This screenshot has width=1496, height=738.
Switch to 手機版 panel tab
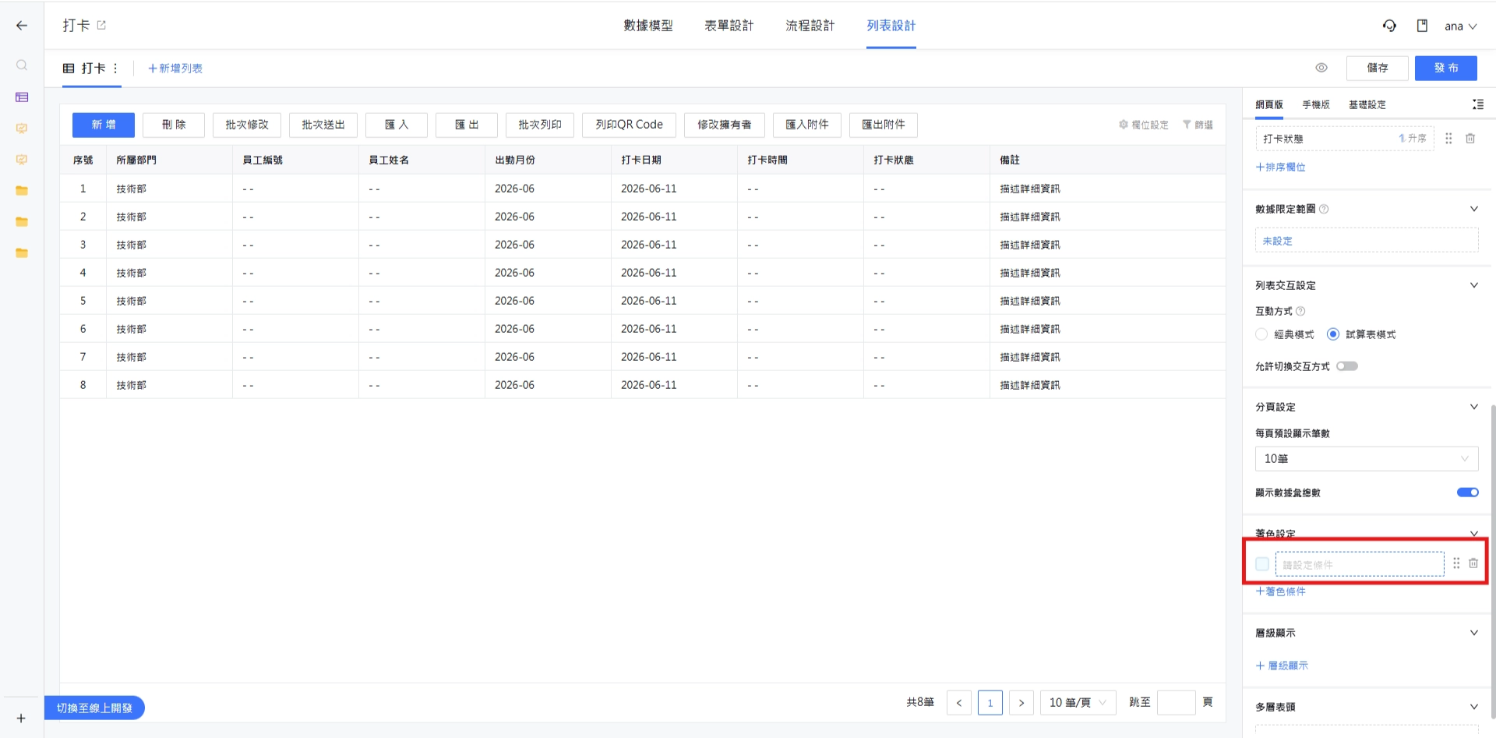1316,104
